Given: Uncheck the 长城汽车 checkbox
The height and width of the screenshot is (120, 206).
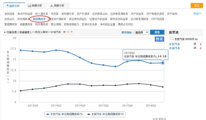Looking at the screenshot, I should point(195,48).
